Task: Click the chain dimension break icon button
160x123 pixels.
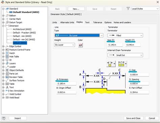Action: click(122, 64)
